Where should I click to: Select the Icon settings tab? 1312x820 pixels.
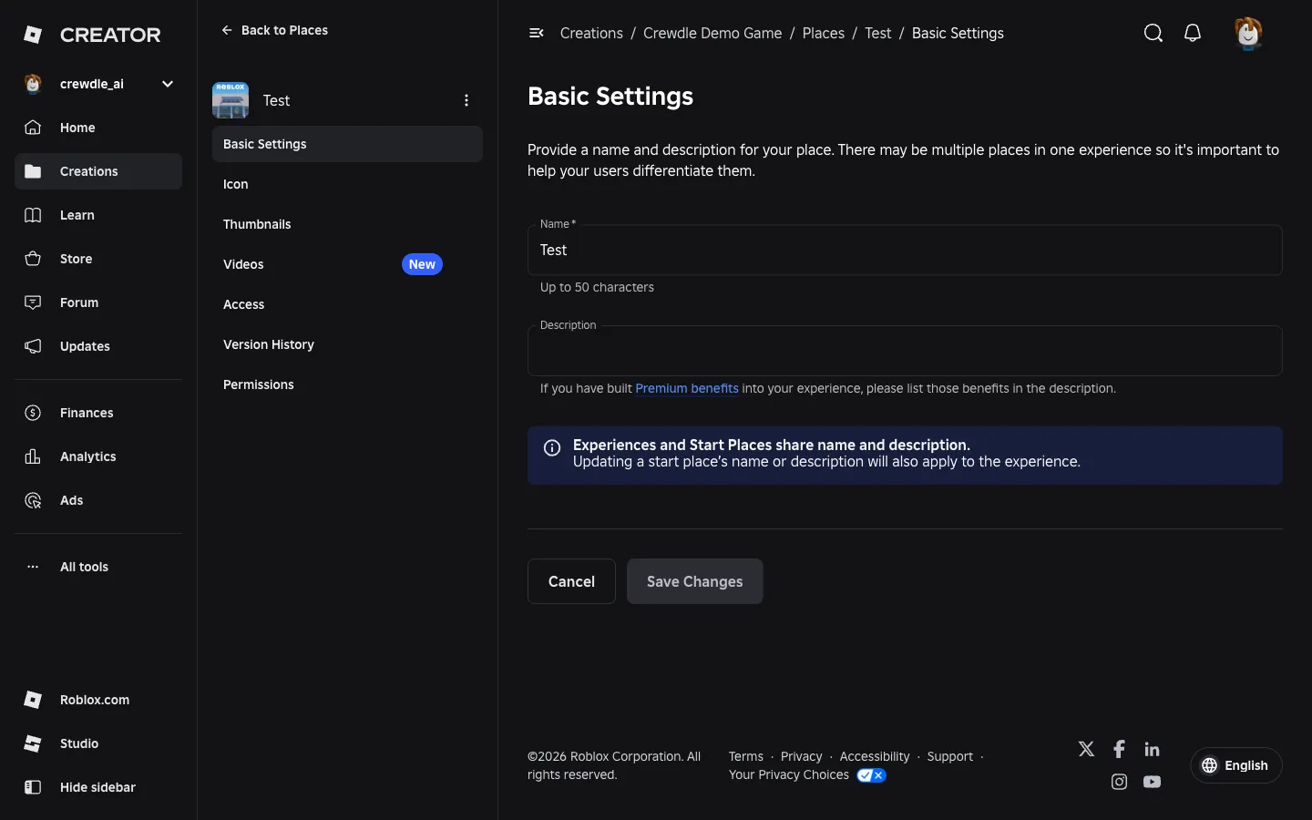coord(347,184)
